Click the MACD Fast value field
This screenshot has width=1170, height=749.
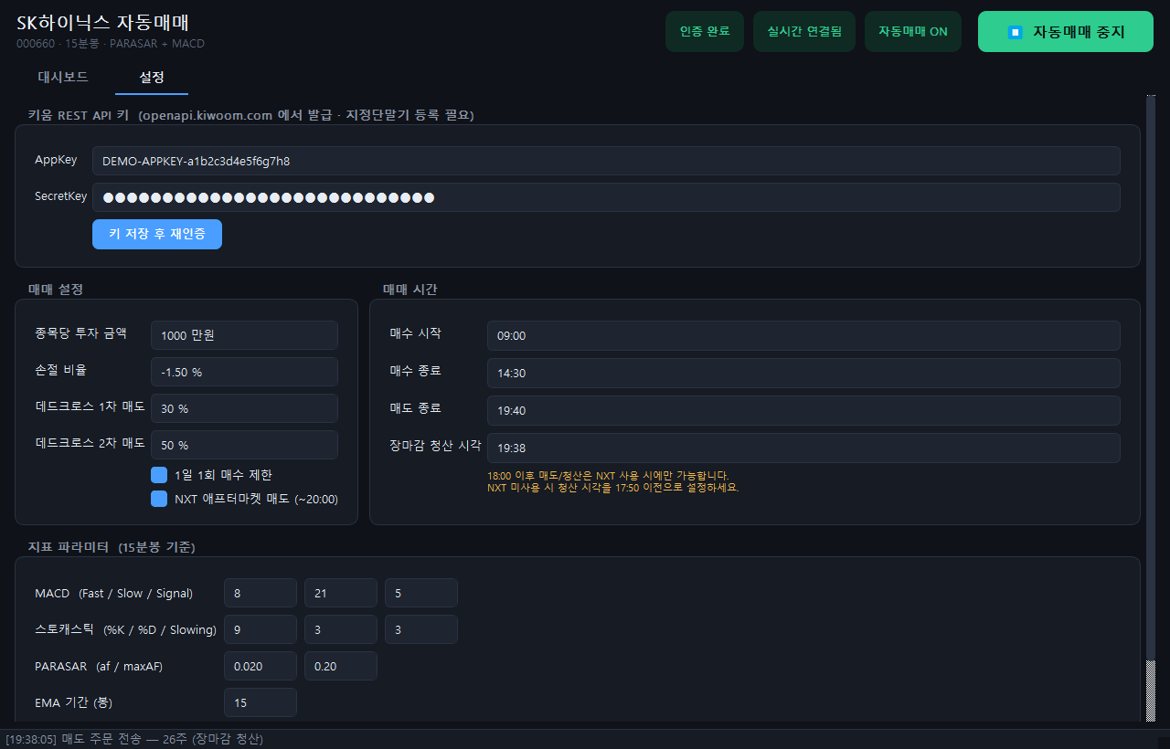[x=261, y=593]
